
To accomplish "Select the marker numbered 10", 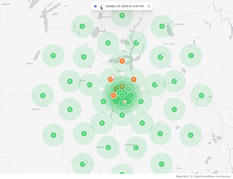I will (x=122, y=86).
